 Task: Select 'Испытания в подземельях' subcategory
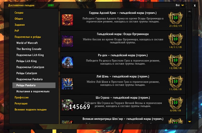[x=33, y=91]
